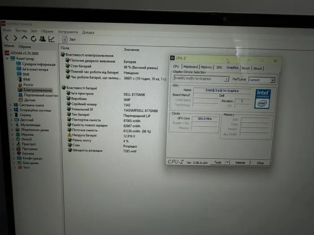Click the Up arrow toolbar icon
The width and height of the screenshot is (314, 235).
25,38
